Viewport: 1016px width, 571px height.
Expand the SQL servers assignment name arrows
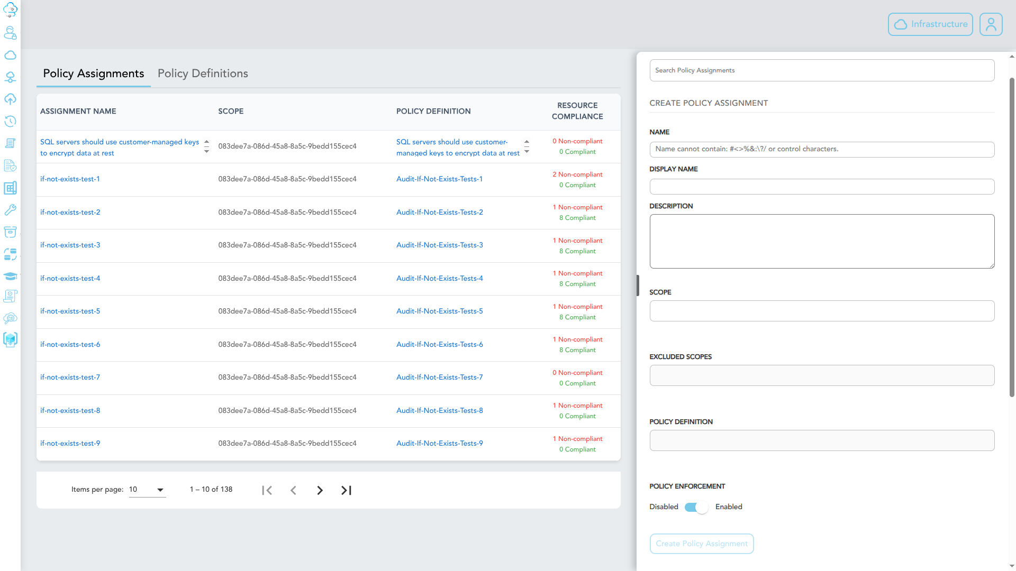(x=206, y=147)
